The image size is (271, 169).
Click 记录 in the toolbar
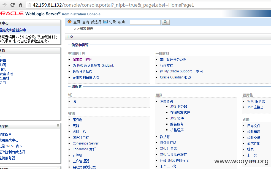click(x=112, y=22)
